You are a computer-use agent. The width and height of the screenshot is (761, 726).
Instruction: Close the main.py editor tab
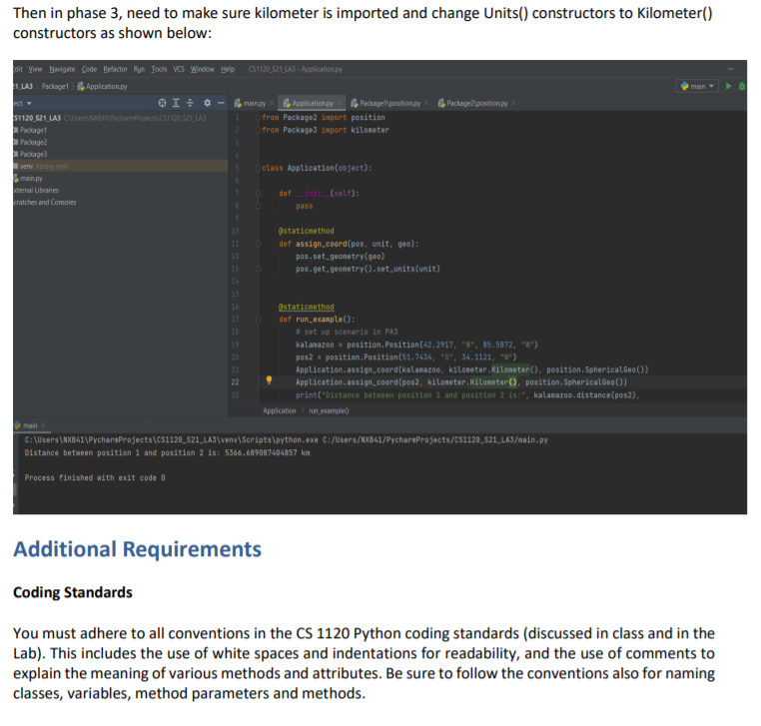272,103
